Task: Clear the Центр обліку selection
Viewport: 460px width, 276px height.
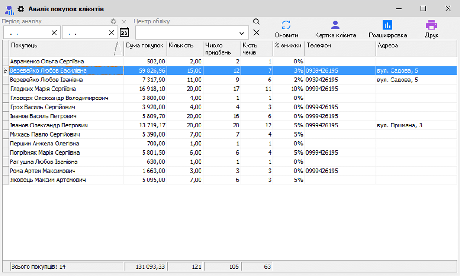Action: coord(256,32)
